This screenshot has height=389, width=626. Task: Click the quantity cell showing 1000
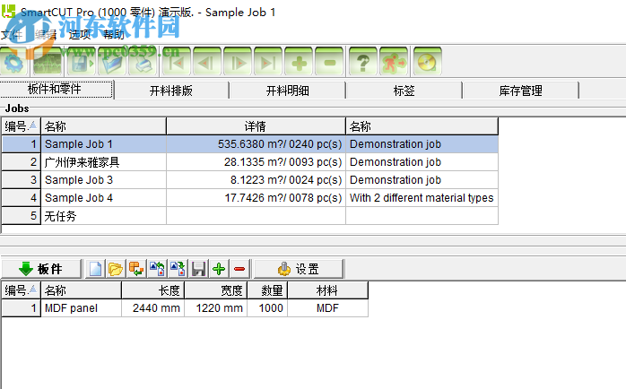(x=267, y=308)
